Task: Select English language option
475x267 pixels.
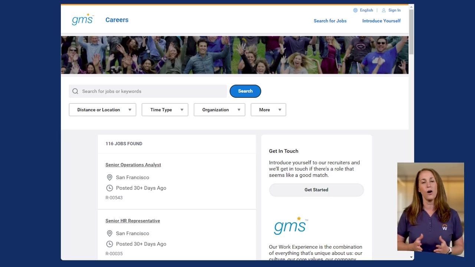Action: [366, 10]
